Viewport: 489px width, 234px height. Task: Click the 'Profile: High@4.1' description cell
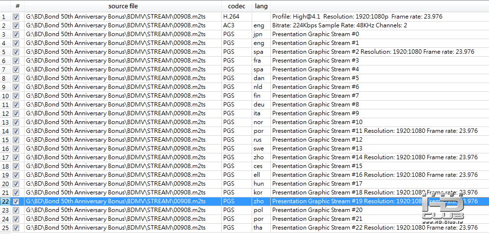tap(380, 17)
